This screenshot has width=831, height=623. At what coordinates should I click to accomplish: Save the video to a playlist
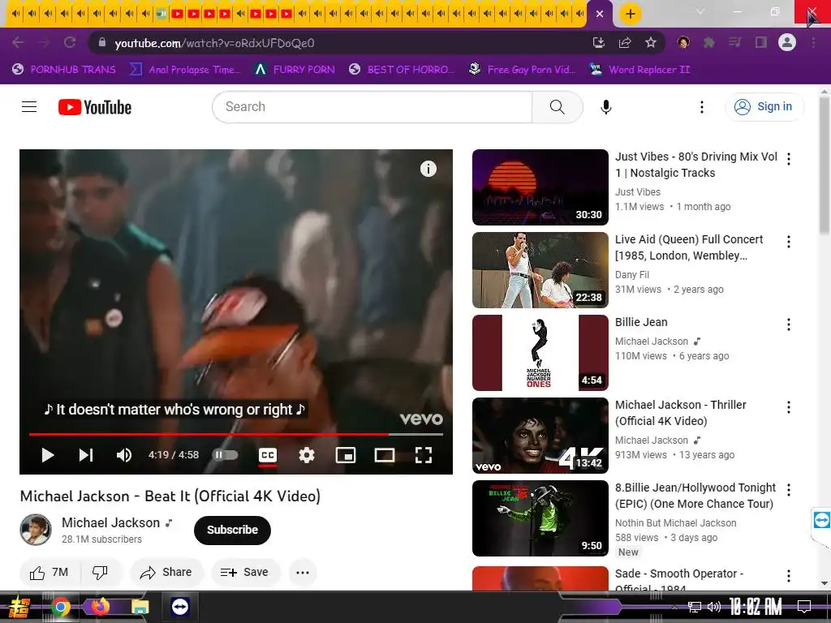[245, 572]
